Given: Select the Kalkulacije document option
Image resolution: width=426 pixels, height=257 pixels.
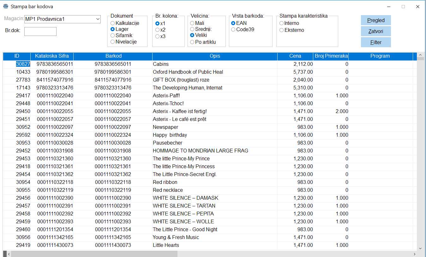Looking at the screenshot, I should point(113,23).
